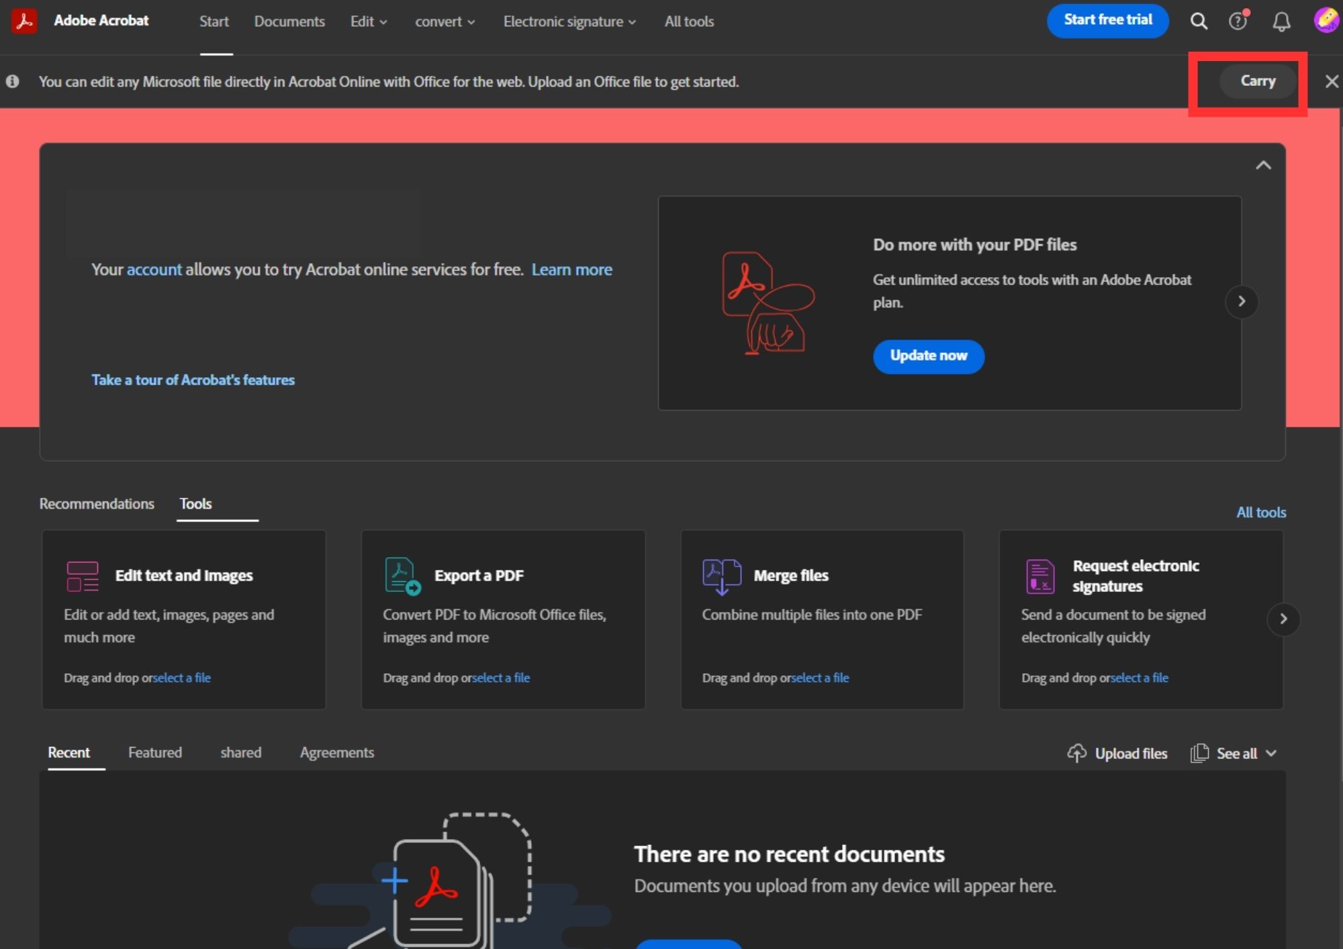Click the See all documents icon
The height and width of the screenshot is (949, 1343).
click(1199, 753)
